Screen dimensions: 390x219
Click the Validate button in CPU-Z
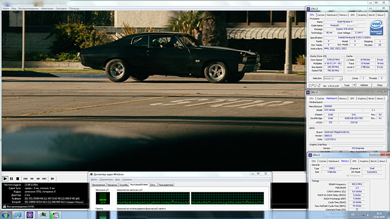pyautogui.click(x=364, y=85)
